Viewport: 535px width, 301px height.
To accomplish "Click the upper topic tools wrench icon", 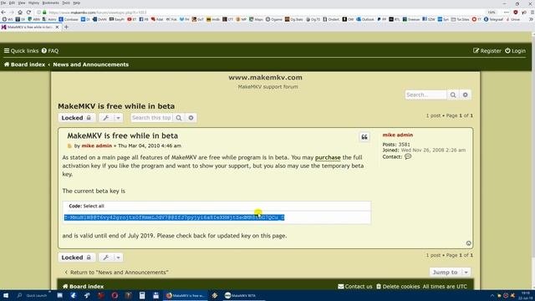I will point(106,118).
